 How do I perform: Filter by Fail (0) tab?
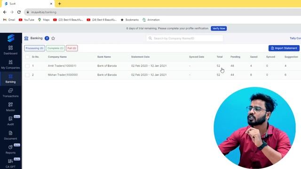72,48
